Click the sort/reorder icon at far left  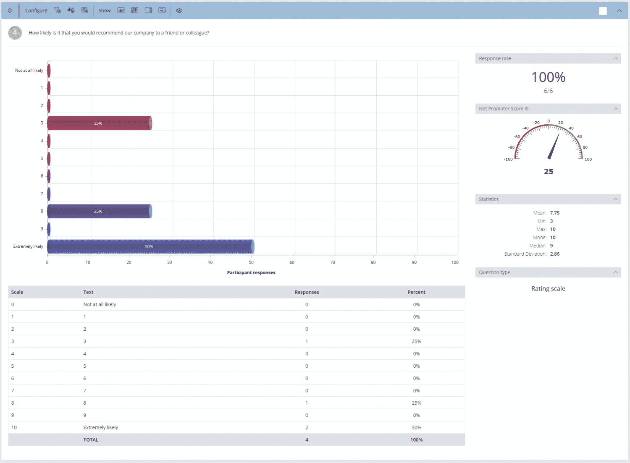(x=10, y=10)
